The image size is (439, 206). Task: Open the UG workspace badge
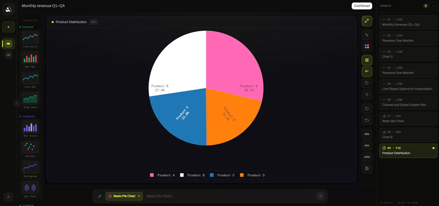[x=9, y=55]
